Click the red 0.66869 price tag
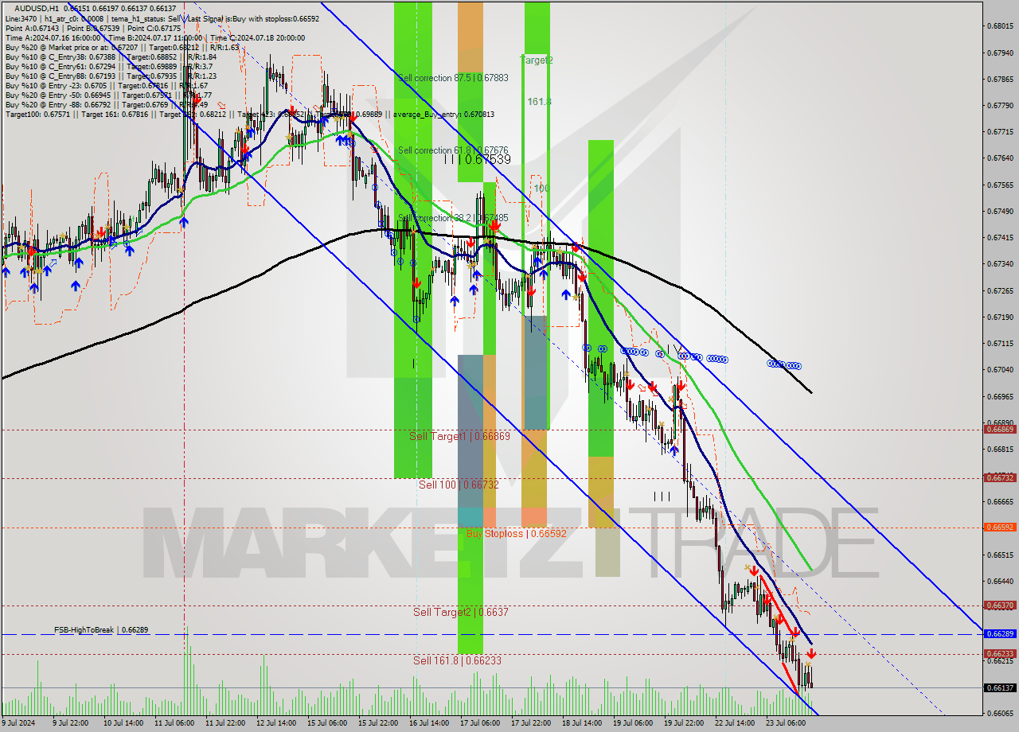This screenshot has height=732, width=1019. click(x=1000, y=430)
